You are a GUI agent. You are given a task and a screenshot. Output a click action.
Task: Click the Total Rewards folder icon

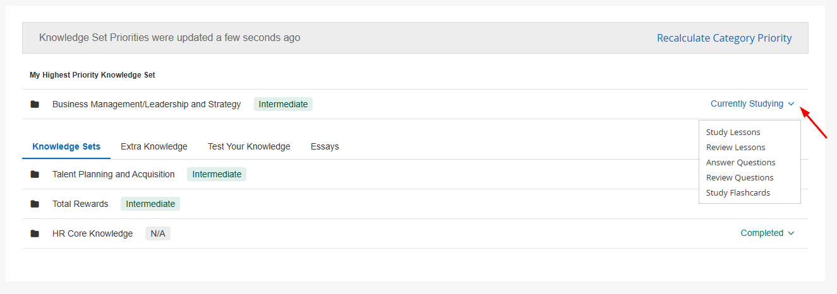pyautogui.click(x=35, y=204)
